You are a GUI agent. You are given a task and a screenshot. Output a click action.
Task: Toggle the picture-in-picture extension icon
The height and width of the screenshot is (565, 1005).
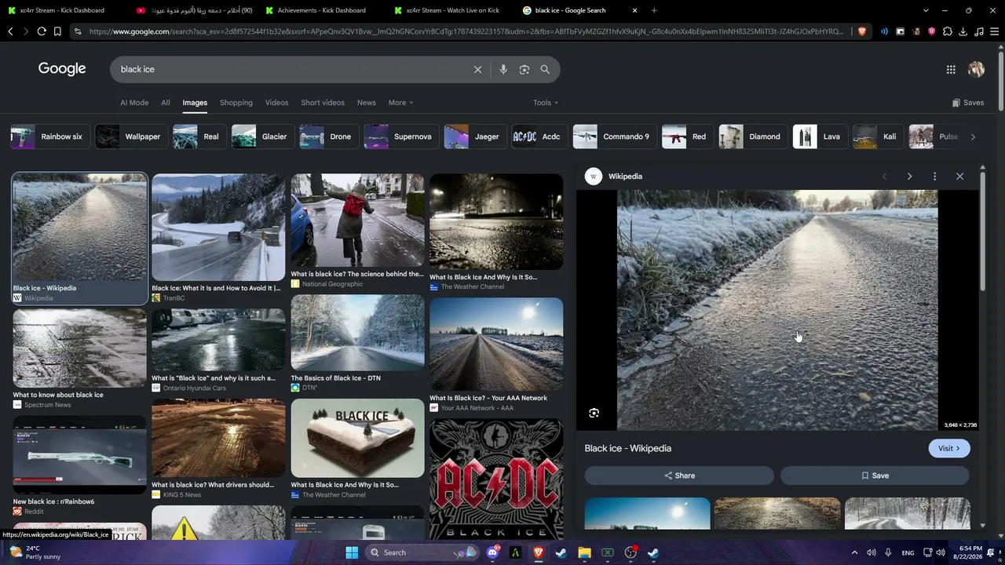coord(901,31)
